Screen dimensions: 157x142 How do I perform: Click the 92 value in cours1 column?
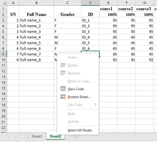(x=109, y=60)
